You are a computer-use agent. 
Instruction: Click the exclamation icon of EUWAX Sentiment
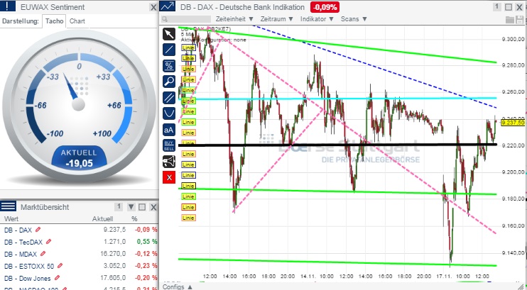pyautogui.click(x=8, y=6)
